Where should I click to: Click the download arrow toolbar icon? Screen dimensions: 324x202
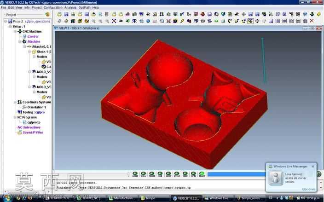(93, 14)
